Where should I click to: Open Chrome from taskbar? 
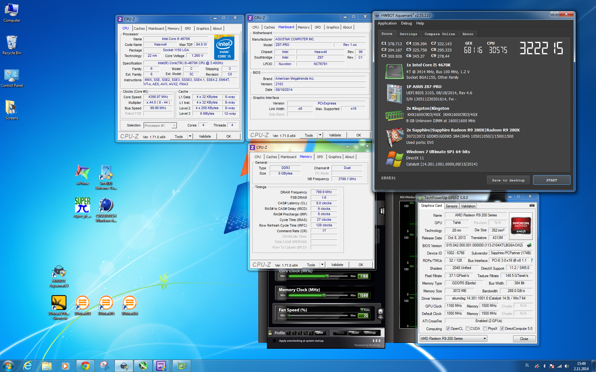pyautogui.click(x=85, y=366)
